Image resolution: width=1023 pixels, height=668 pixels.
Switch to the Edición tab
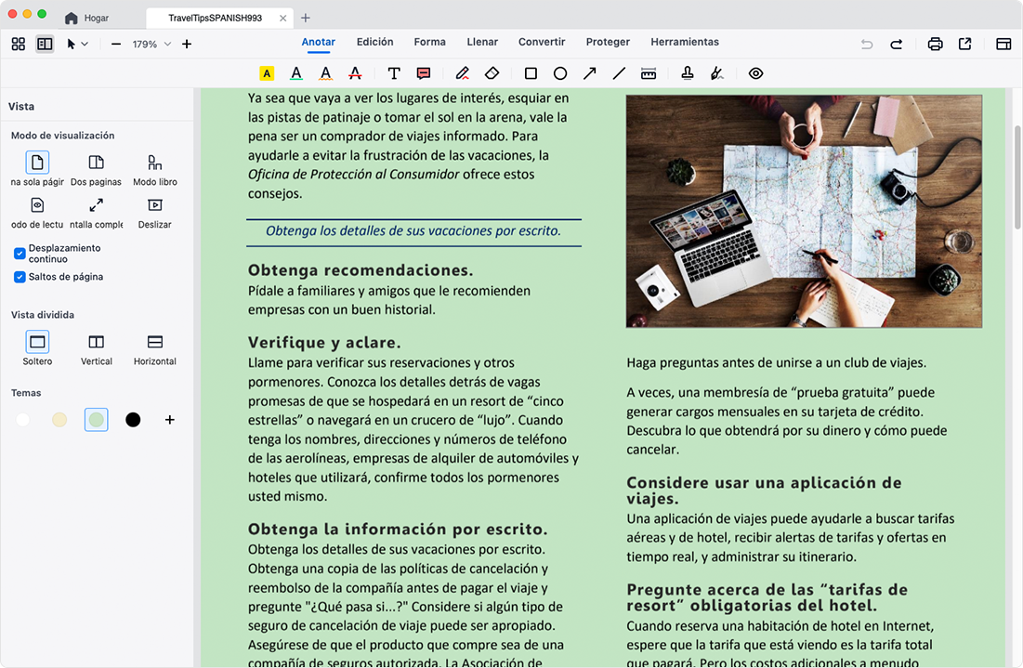(374, 42)
